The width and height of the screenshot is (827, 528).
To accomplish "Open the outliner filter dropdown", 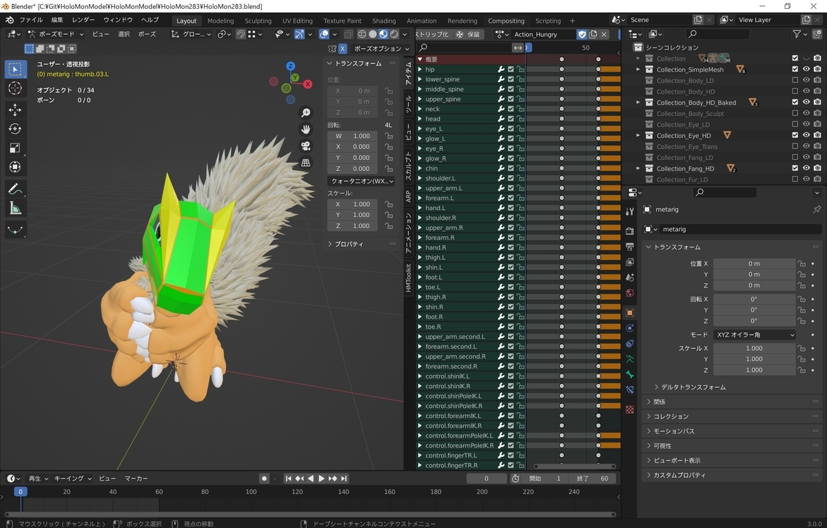I will point(799,34).
